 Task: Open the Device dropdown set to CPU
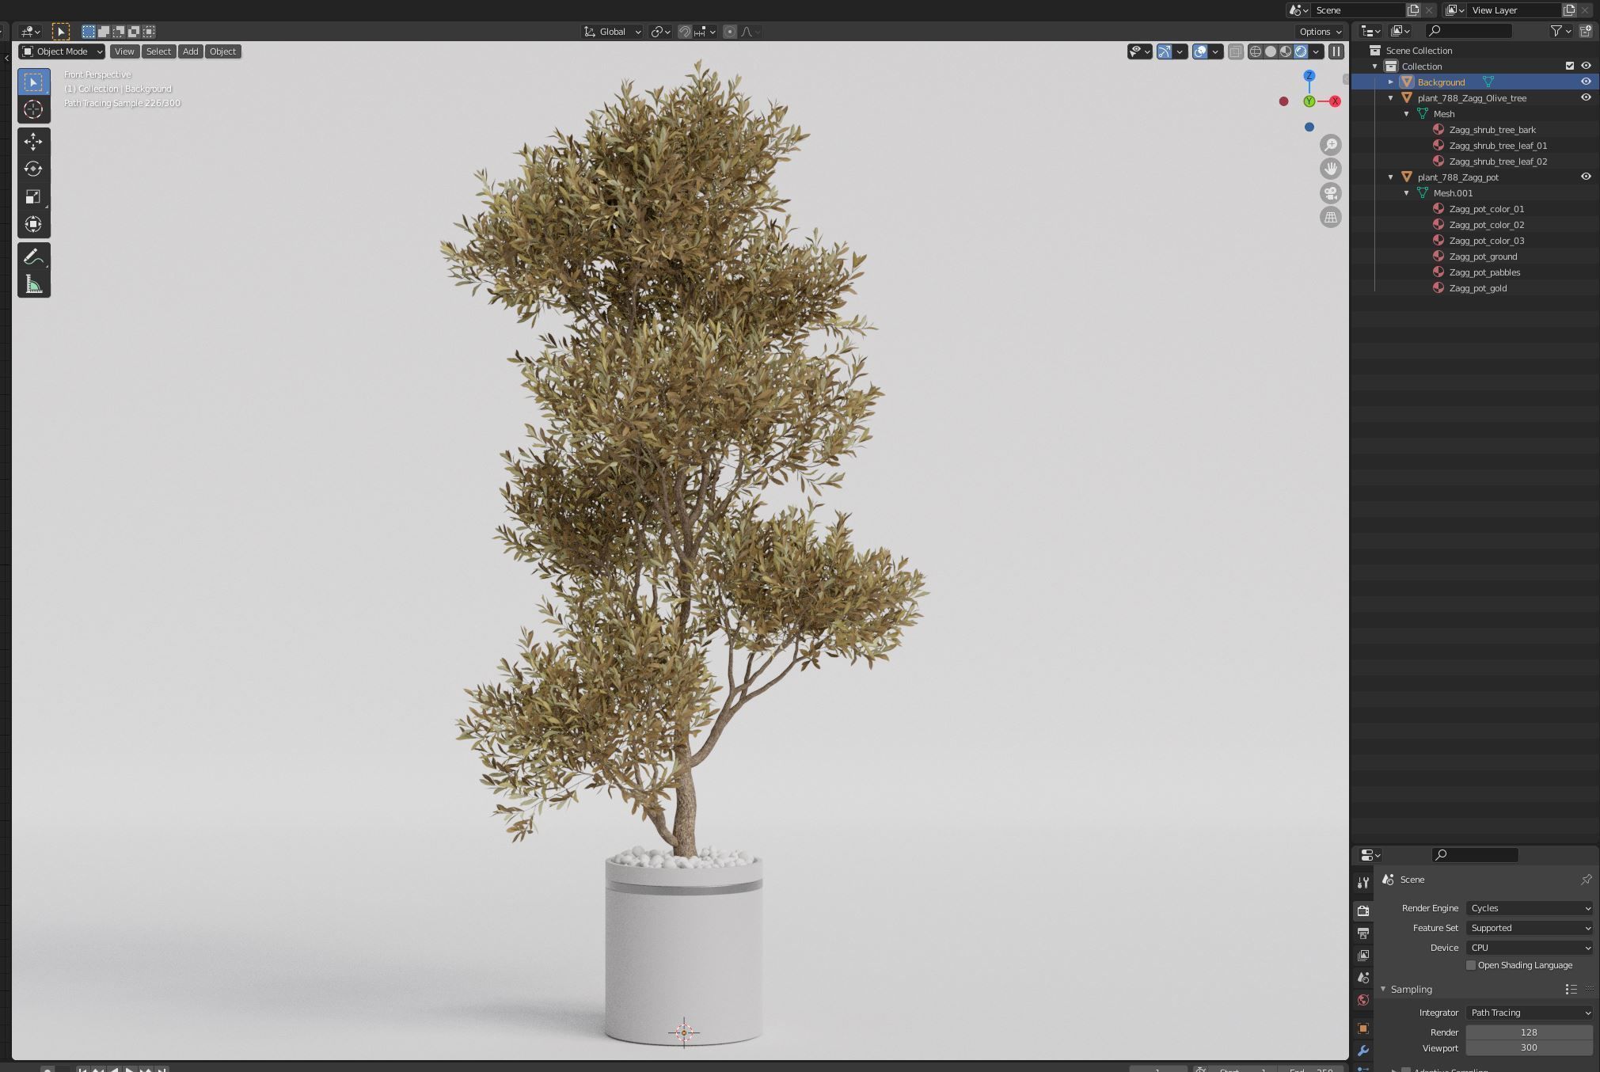(1528, 948)
